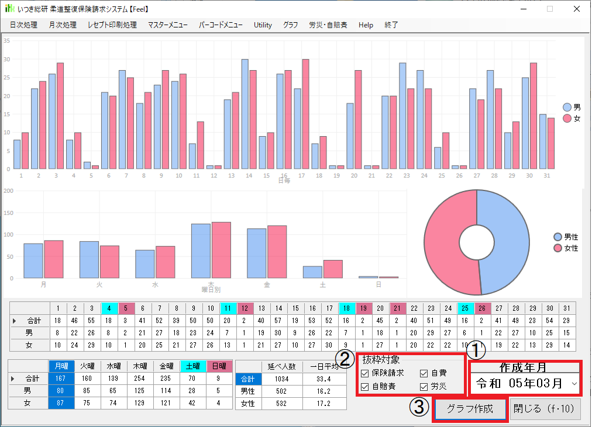Click the blue 男 legend marker of the daily chart
592x427 pixels.
[x=567, y=107]
